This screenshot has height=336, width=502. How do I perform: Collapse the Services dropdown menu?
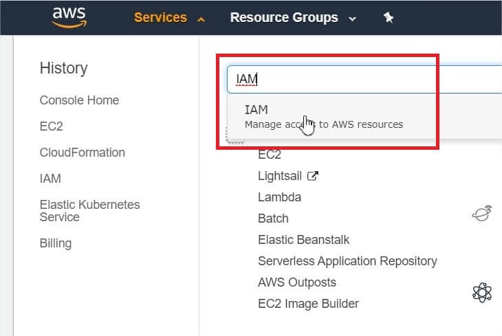169,18
